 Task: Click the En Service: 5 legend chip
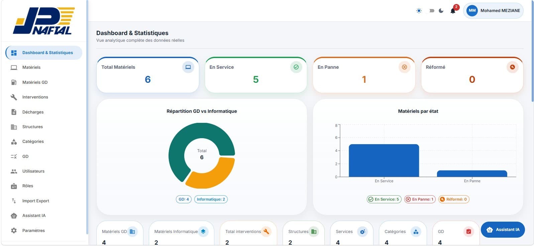click(x=384, y=199)
